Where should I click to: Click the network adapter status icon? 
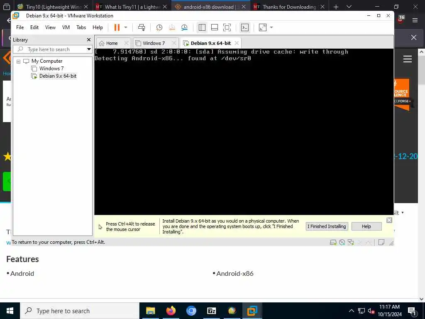pos(351,242)
